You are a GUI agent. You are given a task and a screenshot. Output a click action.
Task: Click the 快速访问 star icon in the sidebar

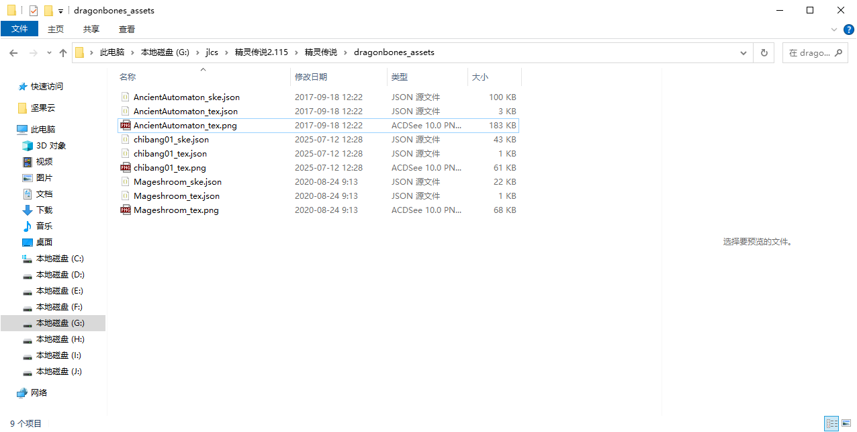click(x=23, y=87)
